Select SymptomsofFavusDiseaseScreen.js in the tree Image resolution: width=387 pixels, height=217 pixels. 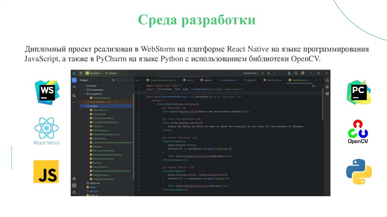[x=110, y=171]
